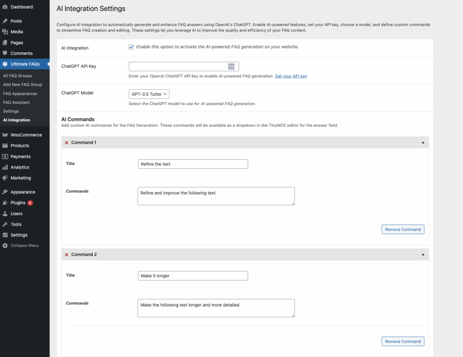Click the Marketing megaphone icon
This screenshot has height=357, width=463.
pos(5,178)
